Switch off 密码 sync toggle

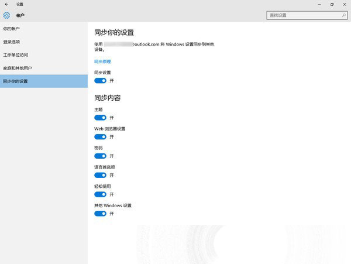[x=100, y=156]
